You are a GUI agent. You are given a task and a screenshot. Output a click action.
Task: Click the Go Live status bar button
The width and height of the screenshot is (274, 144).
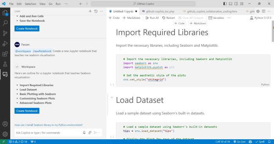pos(240,142)
